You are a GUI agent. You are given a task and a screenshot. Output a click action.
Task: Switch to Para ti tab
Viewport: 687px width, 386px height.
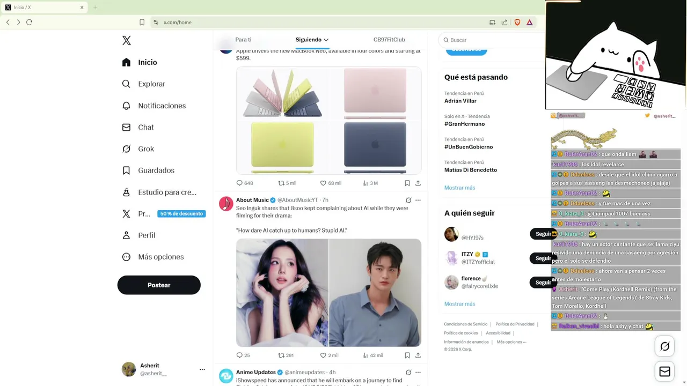pyautogui.click(x=243, y=40)
